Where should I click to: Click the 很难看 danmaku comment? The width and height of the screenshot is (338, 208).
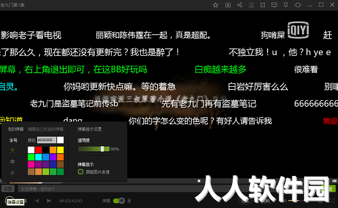pyautogui.click(x=306, y=70)
